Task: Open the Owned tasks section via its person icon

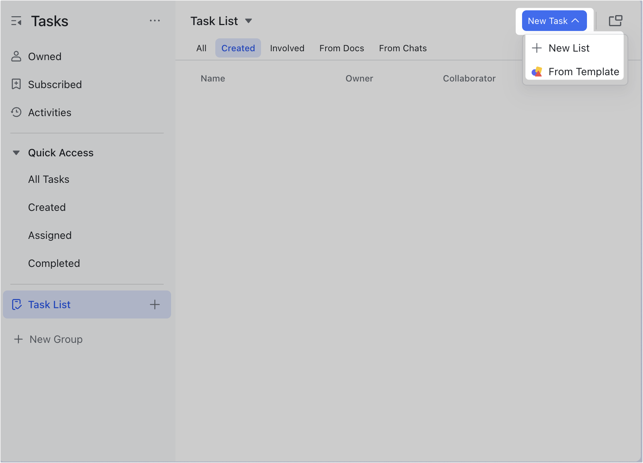Action: tap(16, 56)
